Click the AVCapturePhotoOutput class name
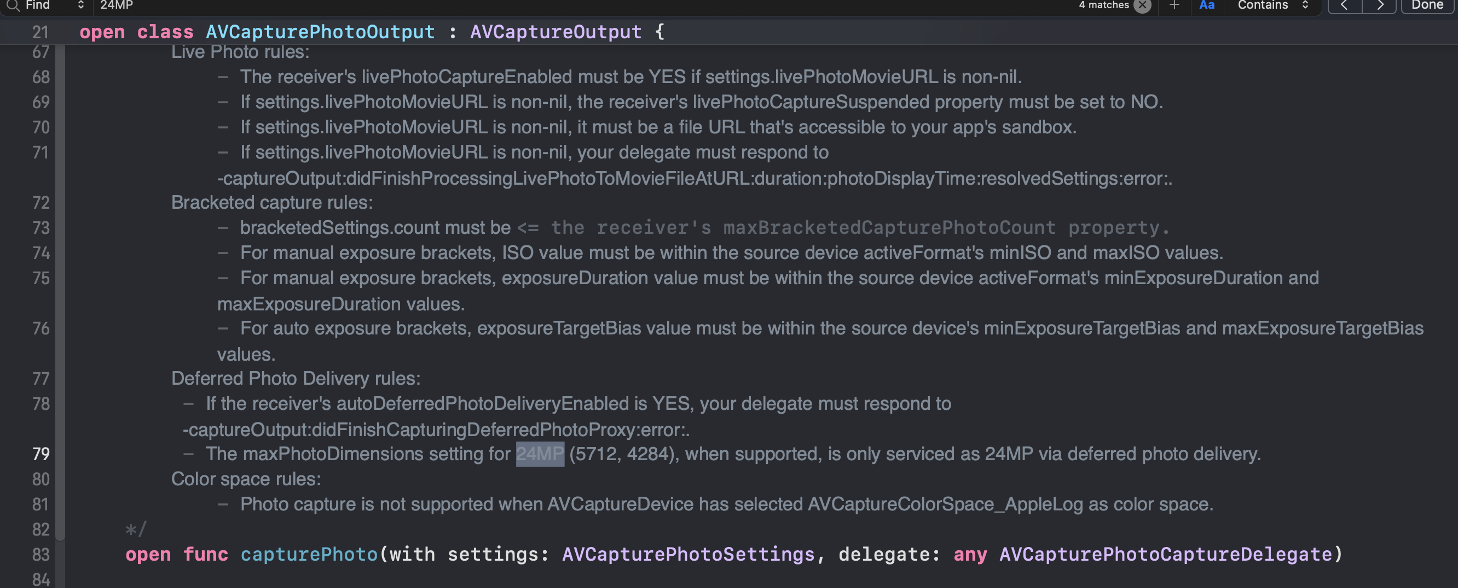 [320, 32]
